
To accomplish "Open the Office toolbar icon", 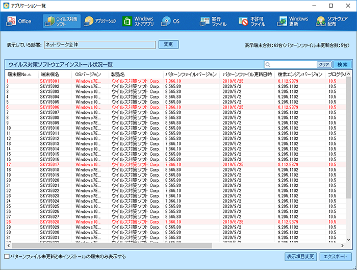I will (x=19, y=21).
